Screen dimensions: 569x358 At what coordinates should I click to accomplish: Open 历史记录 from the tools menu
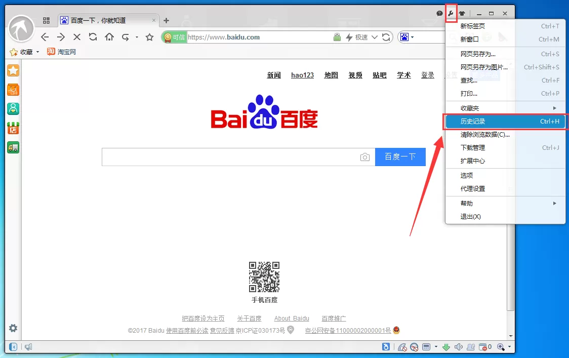pos(506,121)
